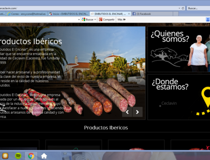Click the yellow map pin icon
210x160 pixels.
click(x=206, y=97)
